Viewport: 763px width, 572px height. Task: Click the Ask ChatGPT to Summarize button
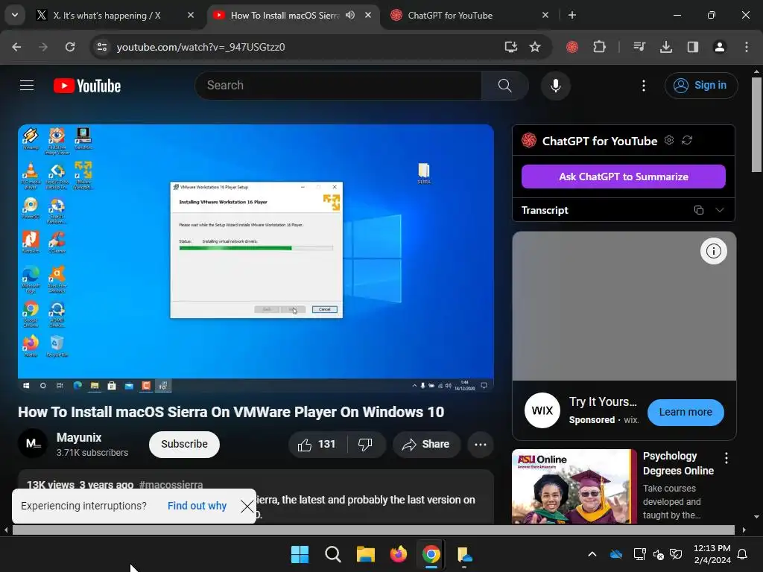click(624, 177)
